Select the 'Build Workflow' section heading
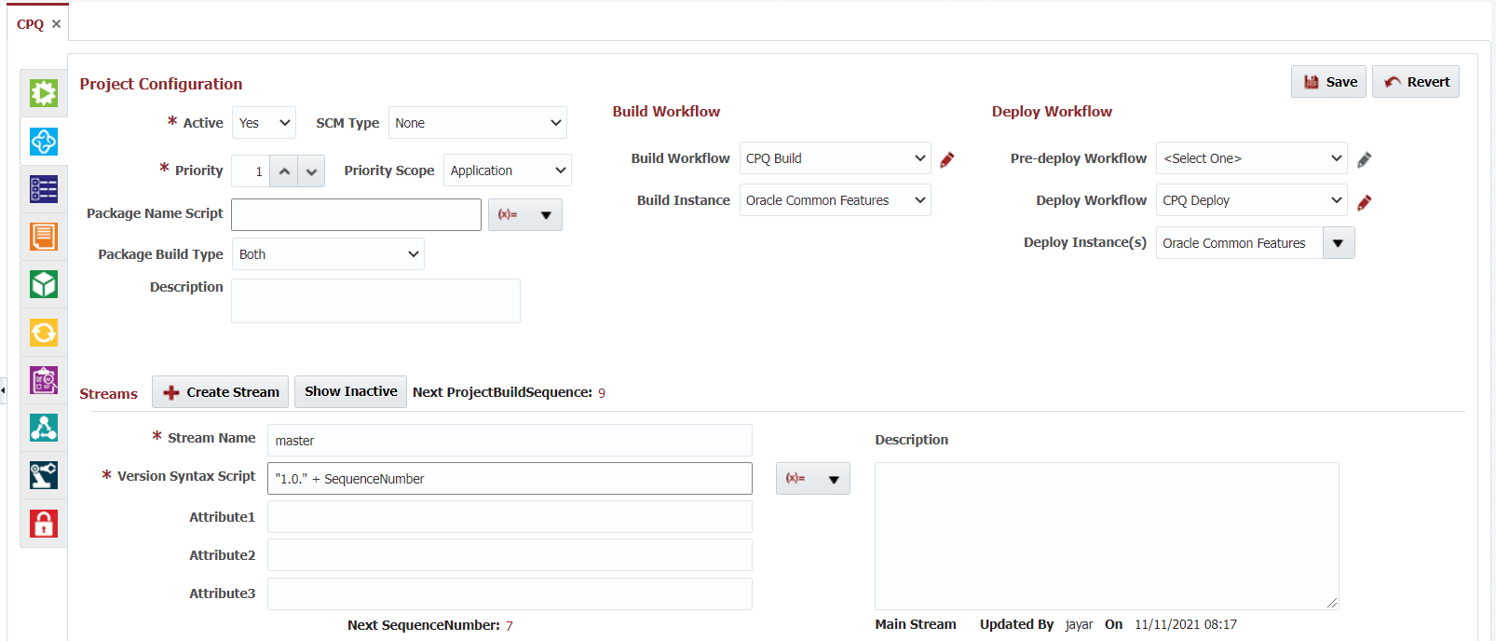Screen dimensions: 1496x641 coord(666,112)
